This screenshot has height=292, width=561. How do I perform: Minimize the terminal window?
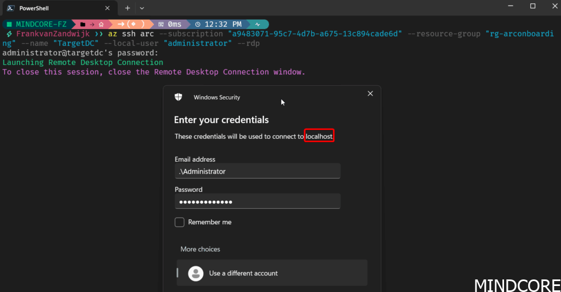[511, 6]
